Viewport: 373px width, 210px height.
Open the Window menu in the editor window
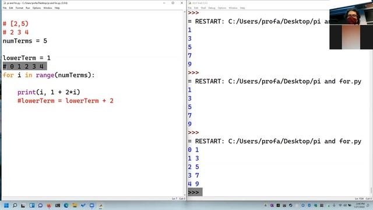pos(48,8)
